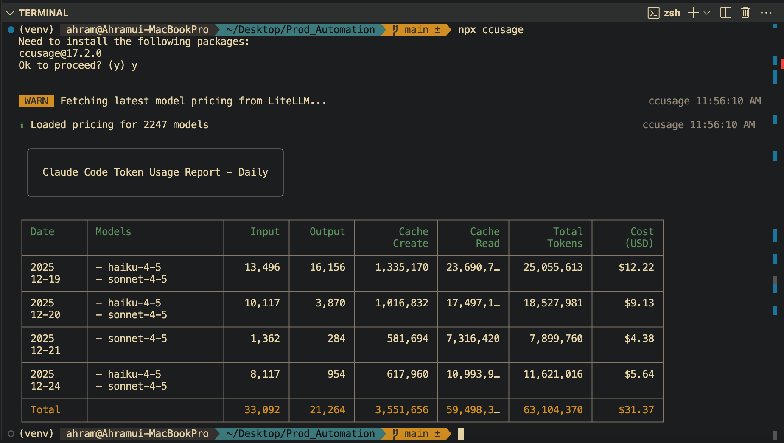Screen dimensions: 784x443
Task: Click the top prompt's git branch icon
Action: pyautogui.click(x=395, y=30)
